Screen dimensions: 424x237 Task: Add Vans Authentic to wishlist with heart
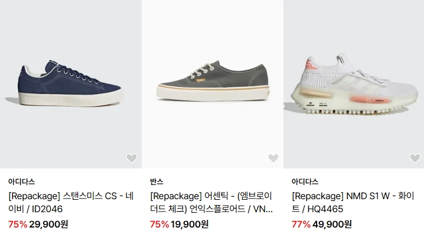(x=273, y=158)
